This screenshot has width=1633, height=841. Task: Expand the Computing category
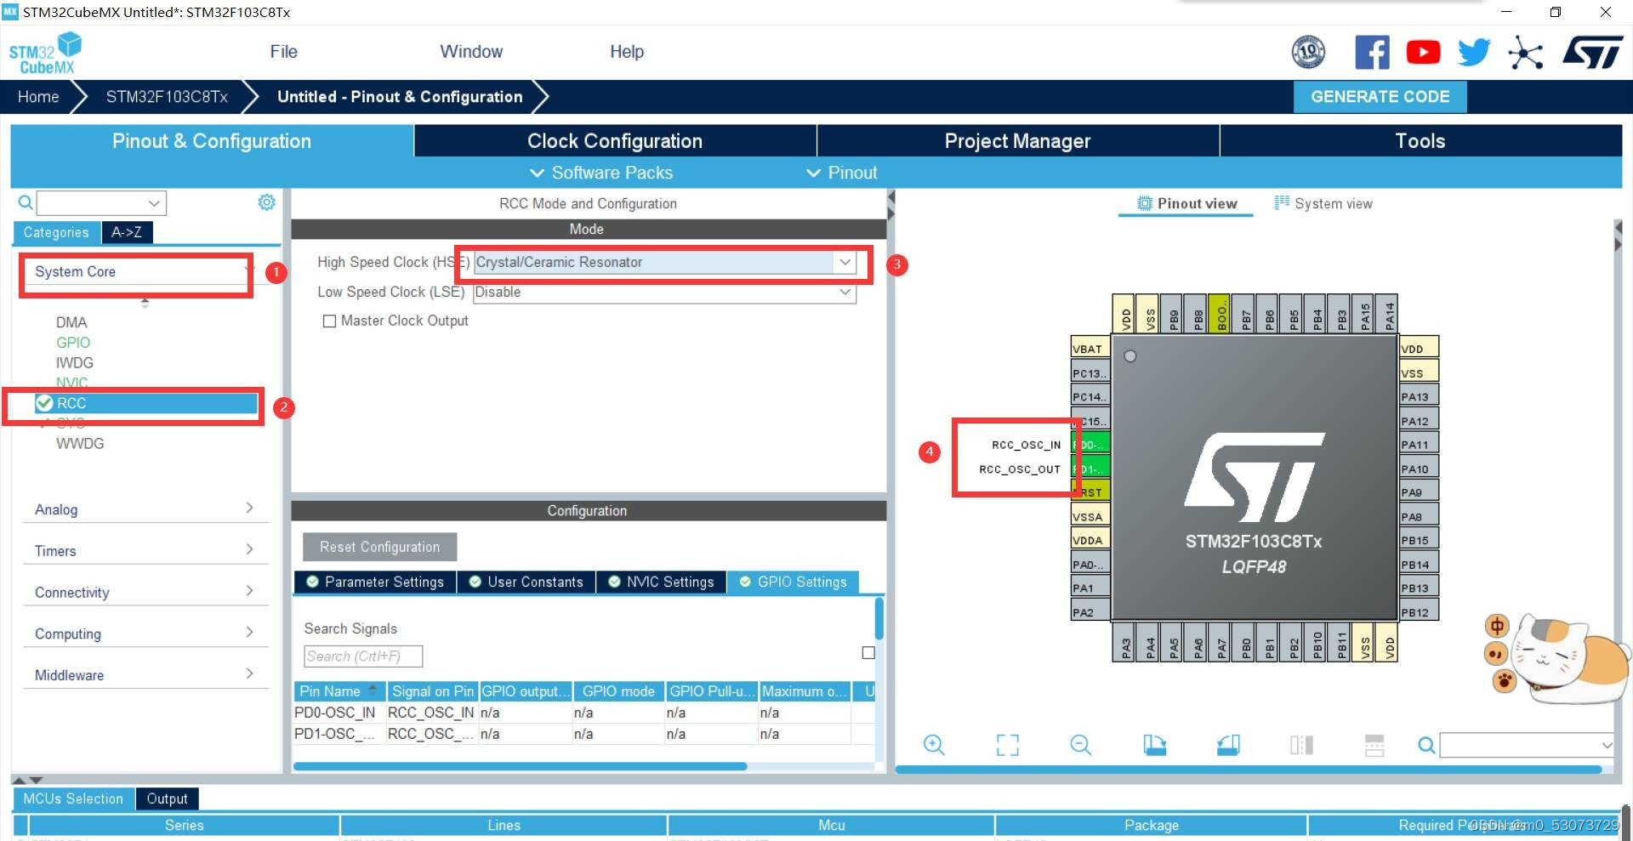pos(145,634)
